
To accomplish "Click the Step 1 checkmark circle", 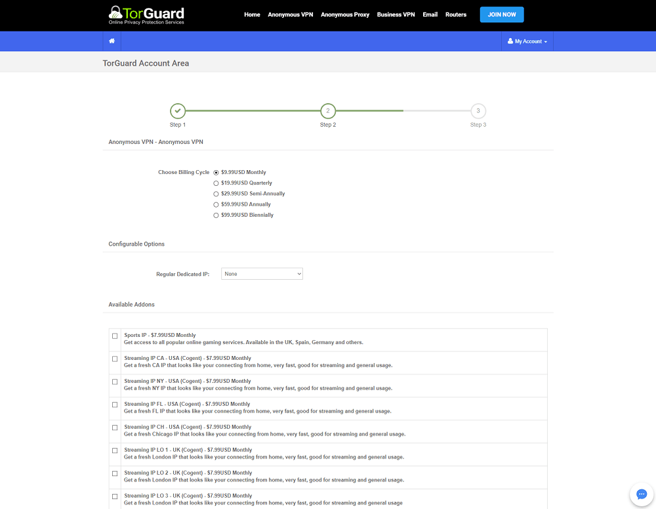I will (178, 111).
